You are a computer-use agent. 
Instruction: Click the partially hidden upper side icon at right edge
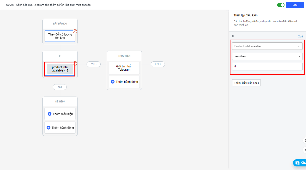click(305, 140)
